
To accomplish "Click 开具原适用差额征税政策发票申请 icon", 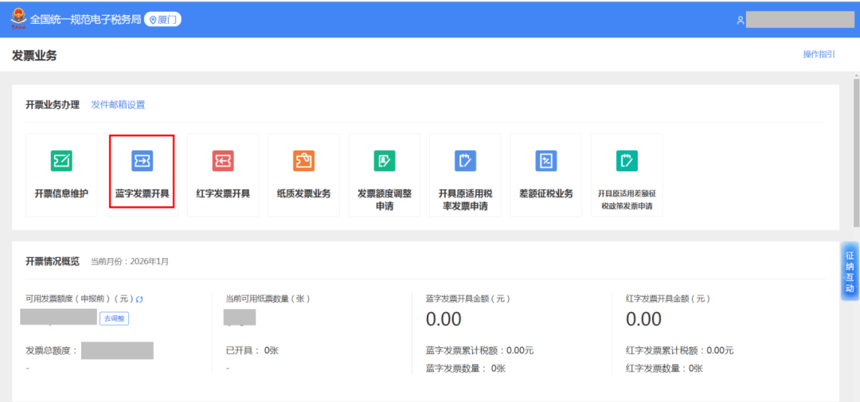I will [627, 161].
